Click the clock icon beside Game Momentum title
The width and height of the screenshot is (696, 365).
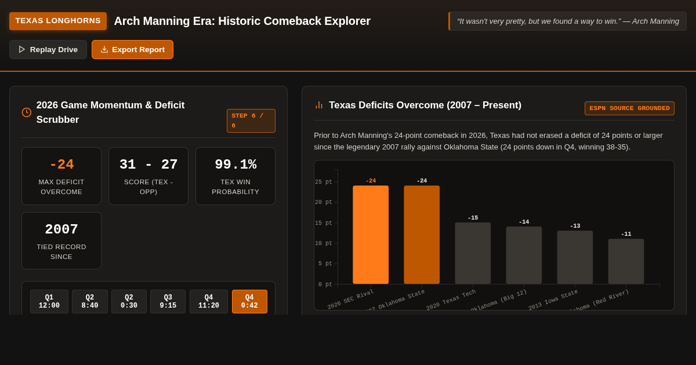[27, 112]
